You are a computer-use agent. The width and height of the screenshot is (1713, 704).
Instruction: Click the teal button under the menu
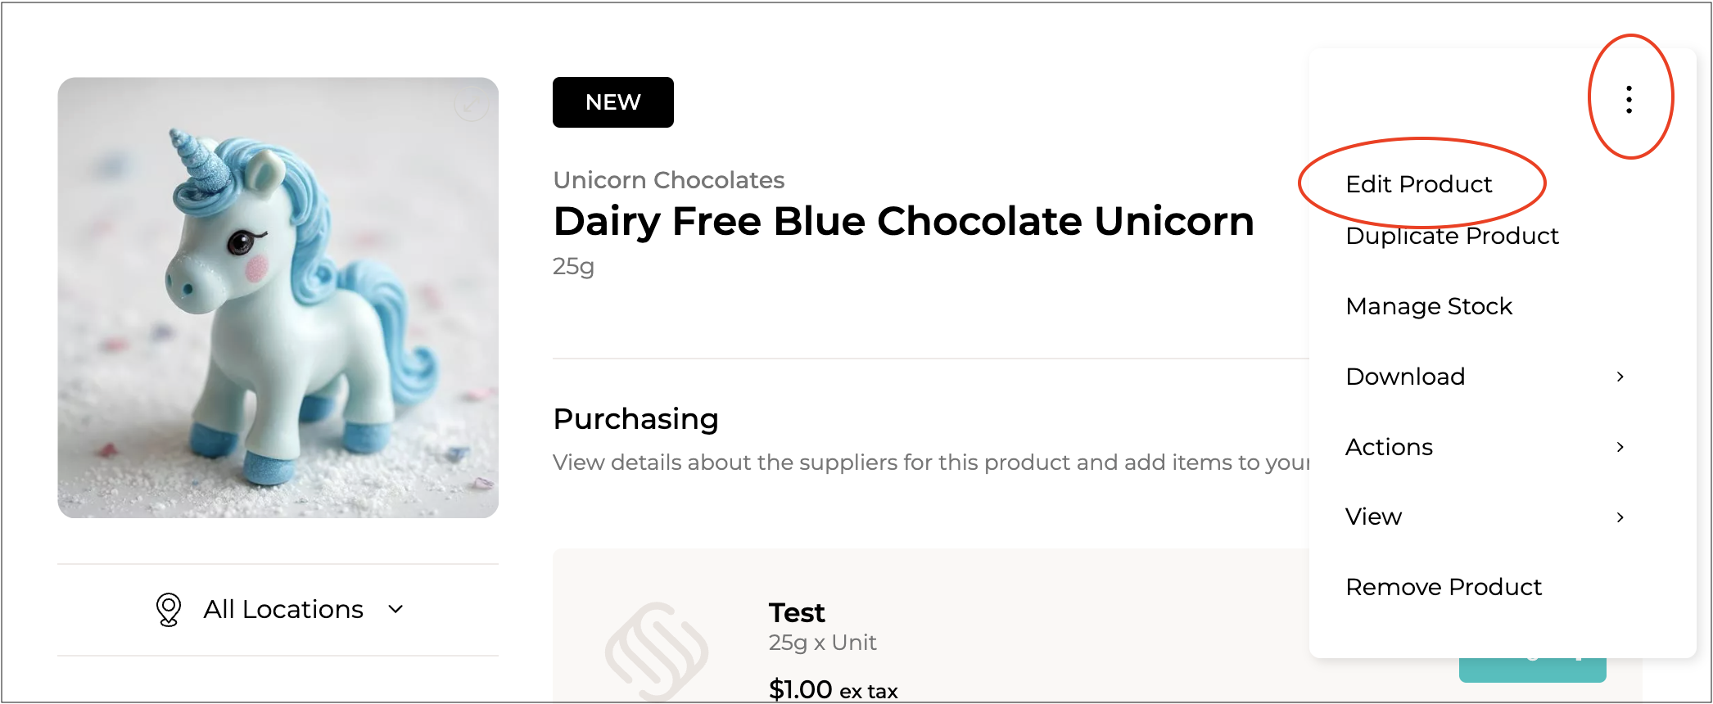(x=1531, y=670)
